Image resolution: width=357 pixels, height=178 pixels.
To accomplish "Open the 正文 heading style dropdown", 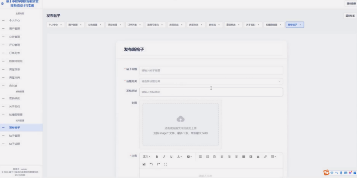I will click(x=146, y=157).
